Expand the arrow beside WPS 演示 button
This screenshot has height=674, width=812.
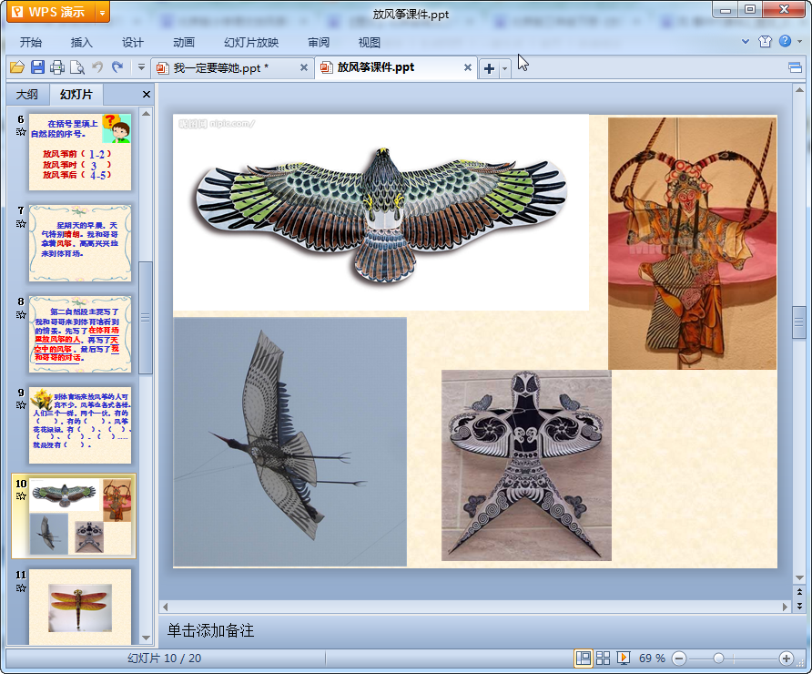pos(102,13)
